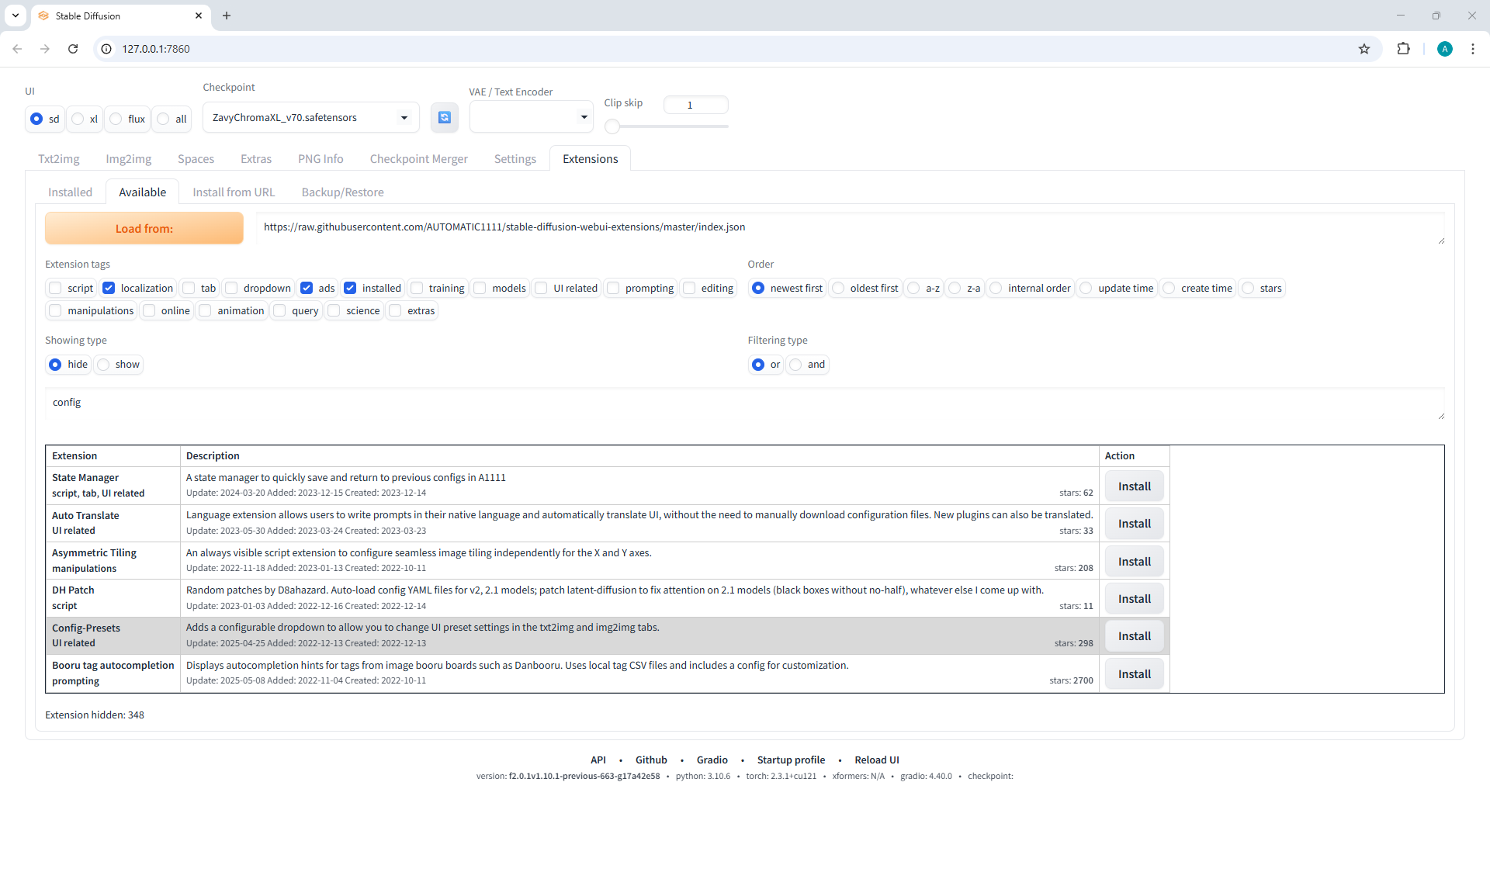
Task: Open Chrome three-dot menu
Action: pyautogui.click(x=1472, y=49)
